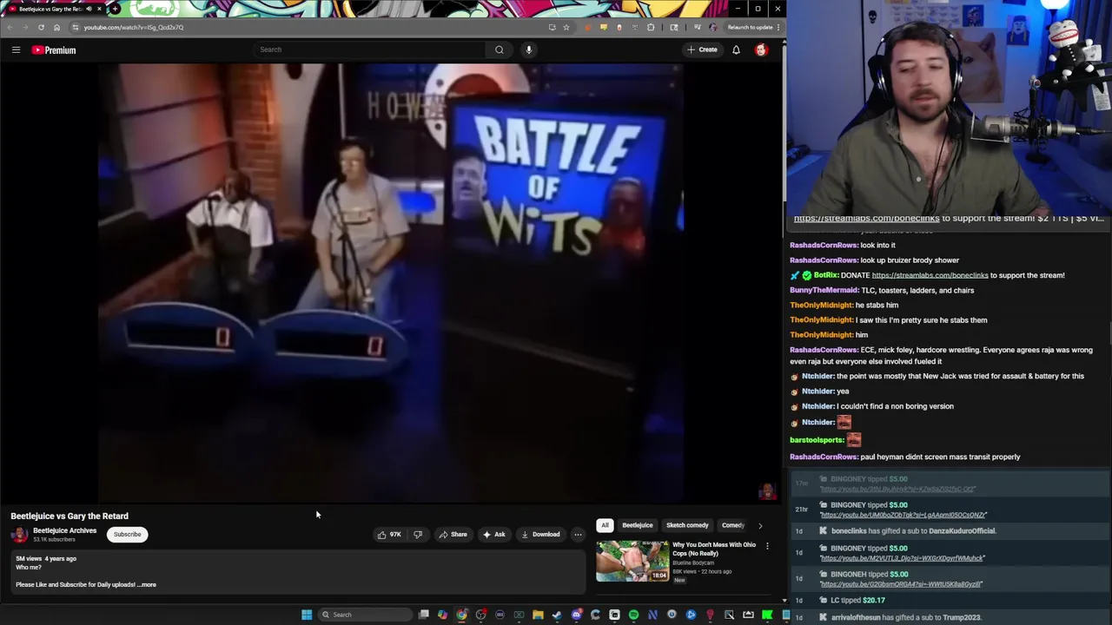1112x625 pixels.
Task: Select the Sketch comedy filter chip
Action: [x=687, y=525]
